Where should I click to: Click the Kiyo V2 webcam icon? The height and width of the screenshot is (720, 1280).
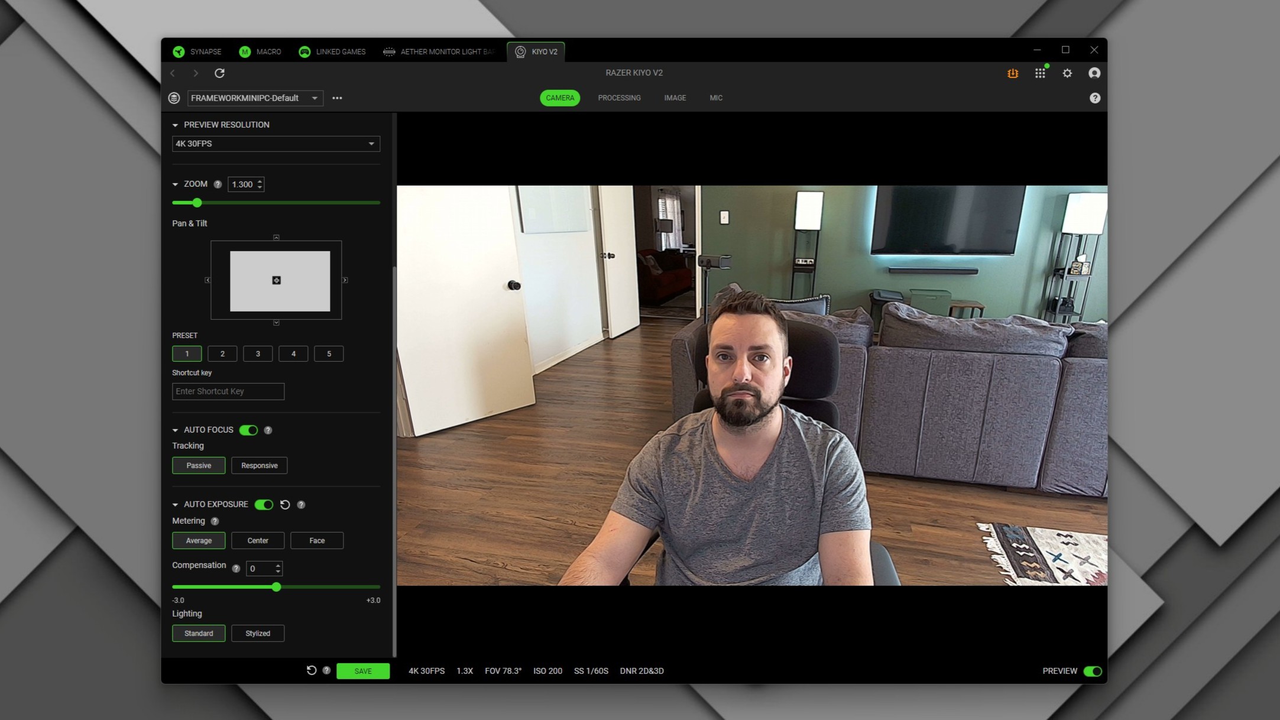point(520,51)
